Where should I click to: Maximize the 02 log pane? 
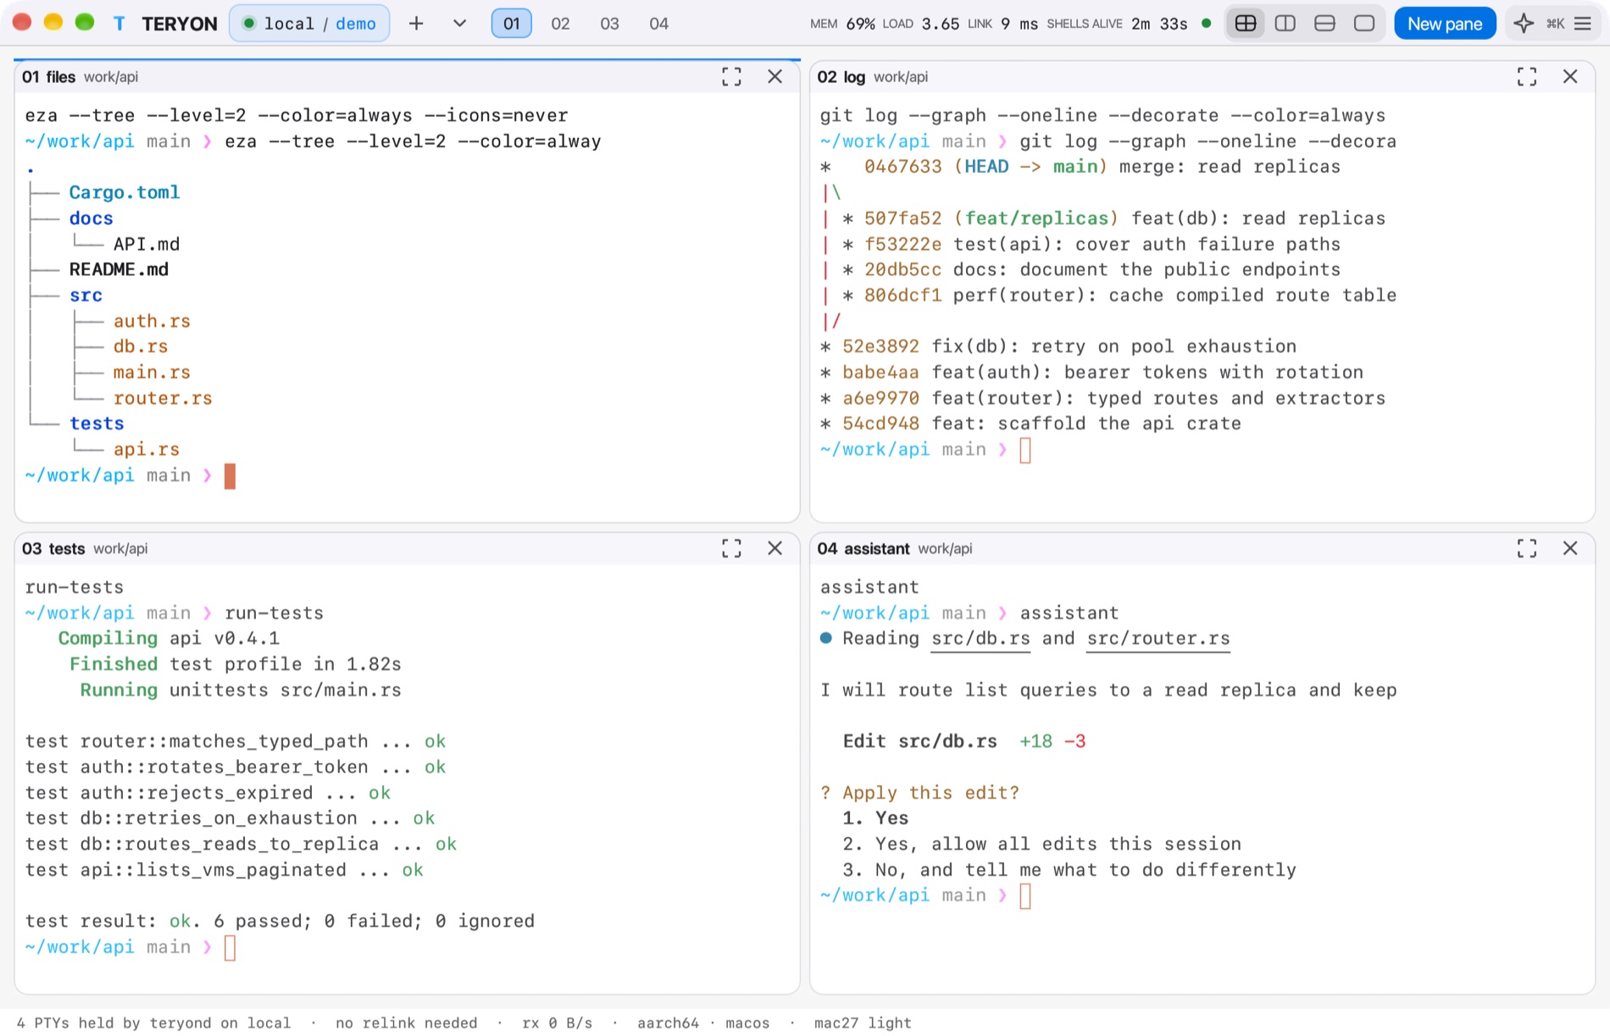(x=1527, y=77)
